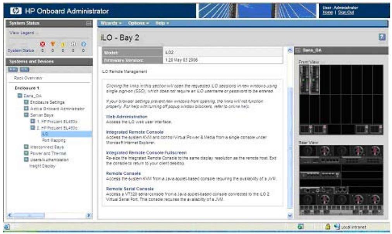The width and height of the screenshot is (392, 234).
Task: Open the help question mark icon
Action: click(x=382, y=37)
